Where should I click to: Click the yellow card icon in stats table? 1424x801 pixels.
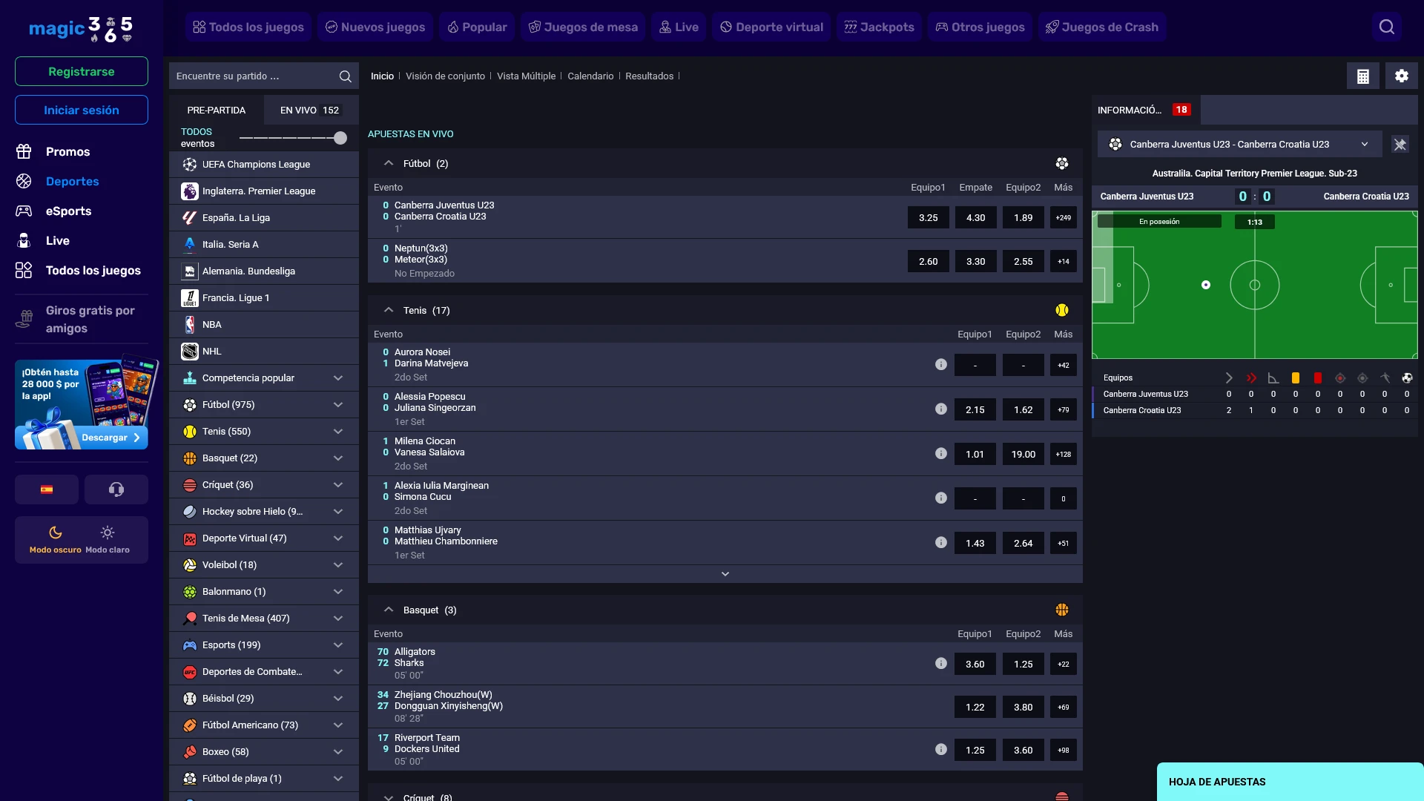pyautogui.click(x=1296, y=378)
